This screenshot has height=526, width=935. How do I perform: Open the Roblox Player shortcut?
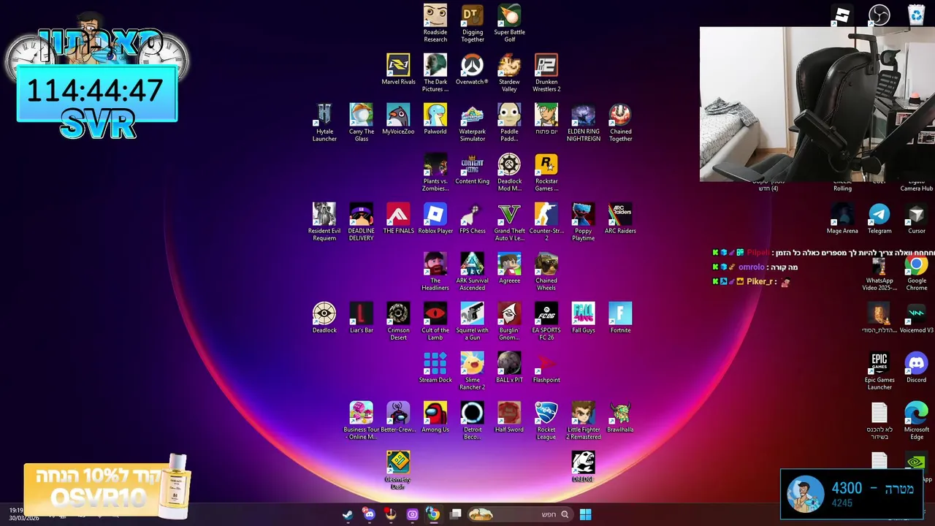435,214
